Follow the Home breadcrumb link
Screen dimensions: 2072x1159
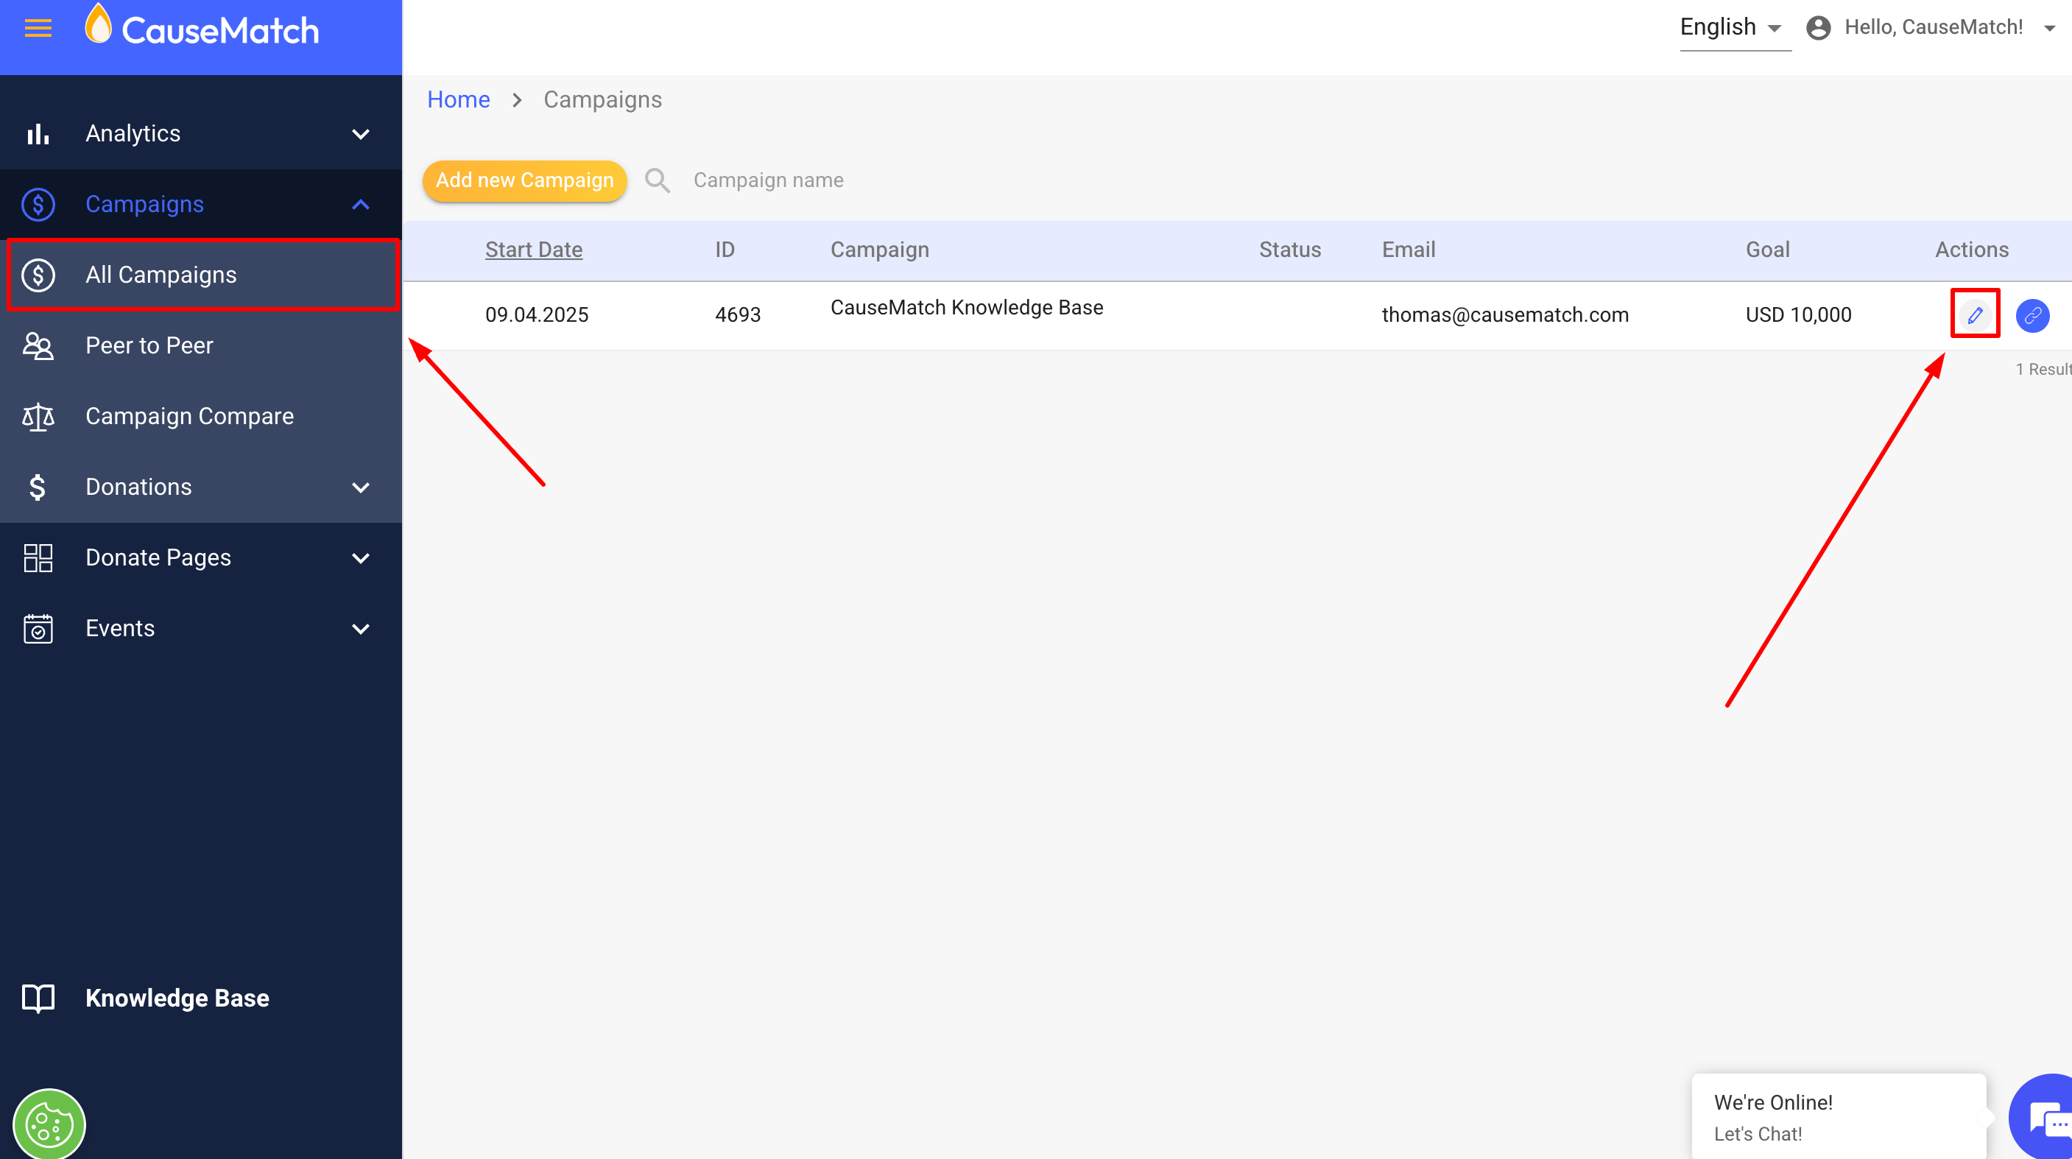tap(458, 99)
